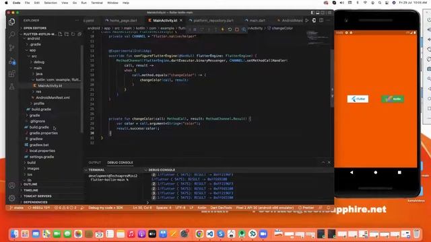Click the Kotlin language mode in status bar
This screenshot has width=431, height=242.
202,208
